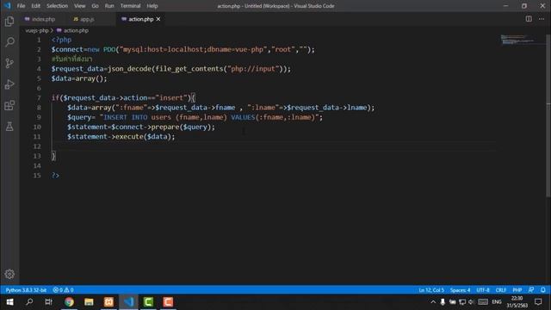This screenshot has width=551, height=310.
Task: Select language mode PHP in status bar
Action: point(517,290)
